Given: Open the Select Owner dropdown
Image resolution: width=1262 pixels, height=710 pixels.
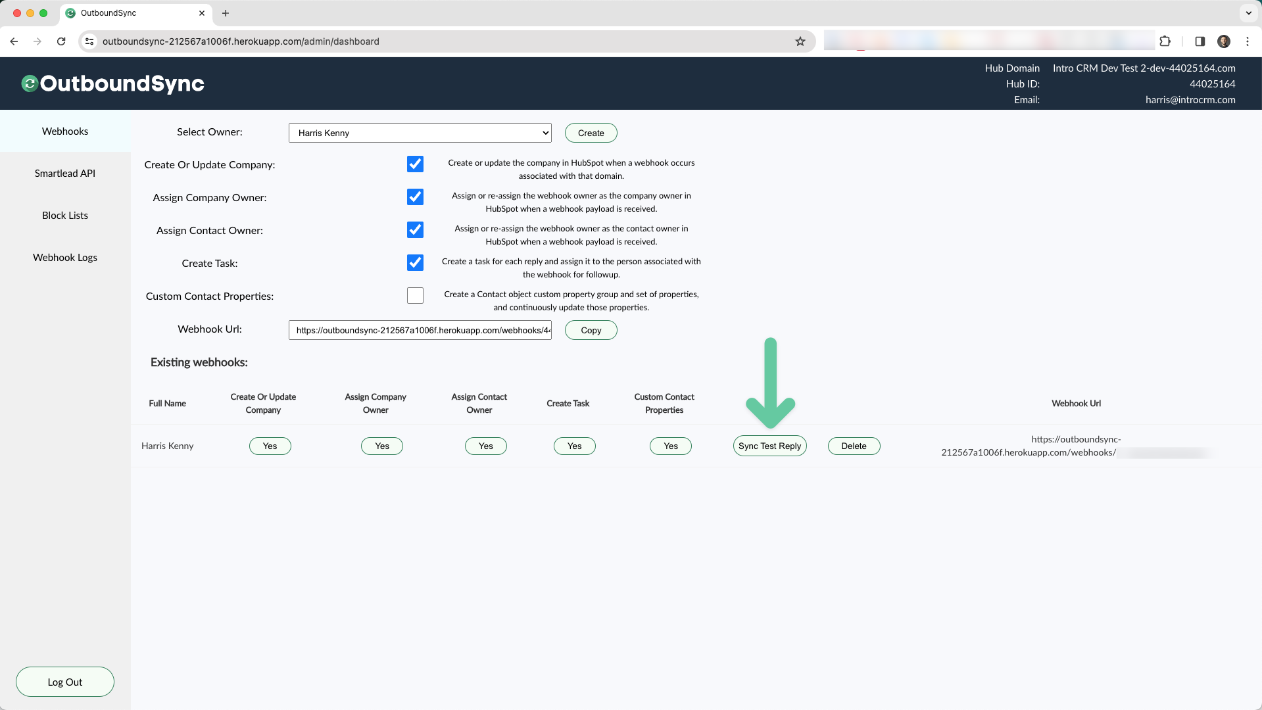Looking at the screenshot, I should point(420,133).
